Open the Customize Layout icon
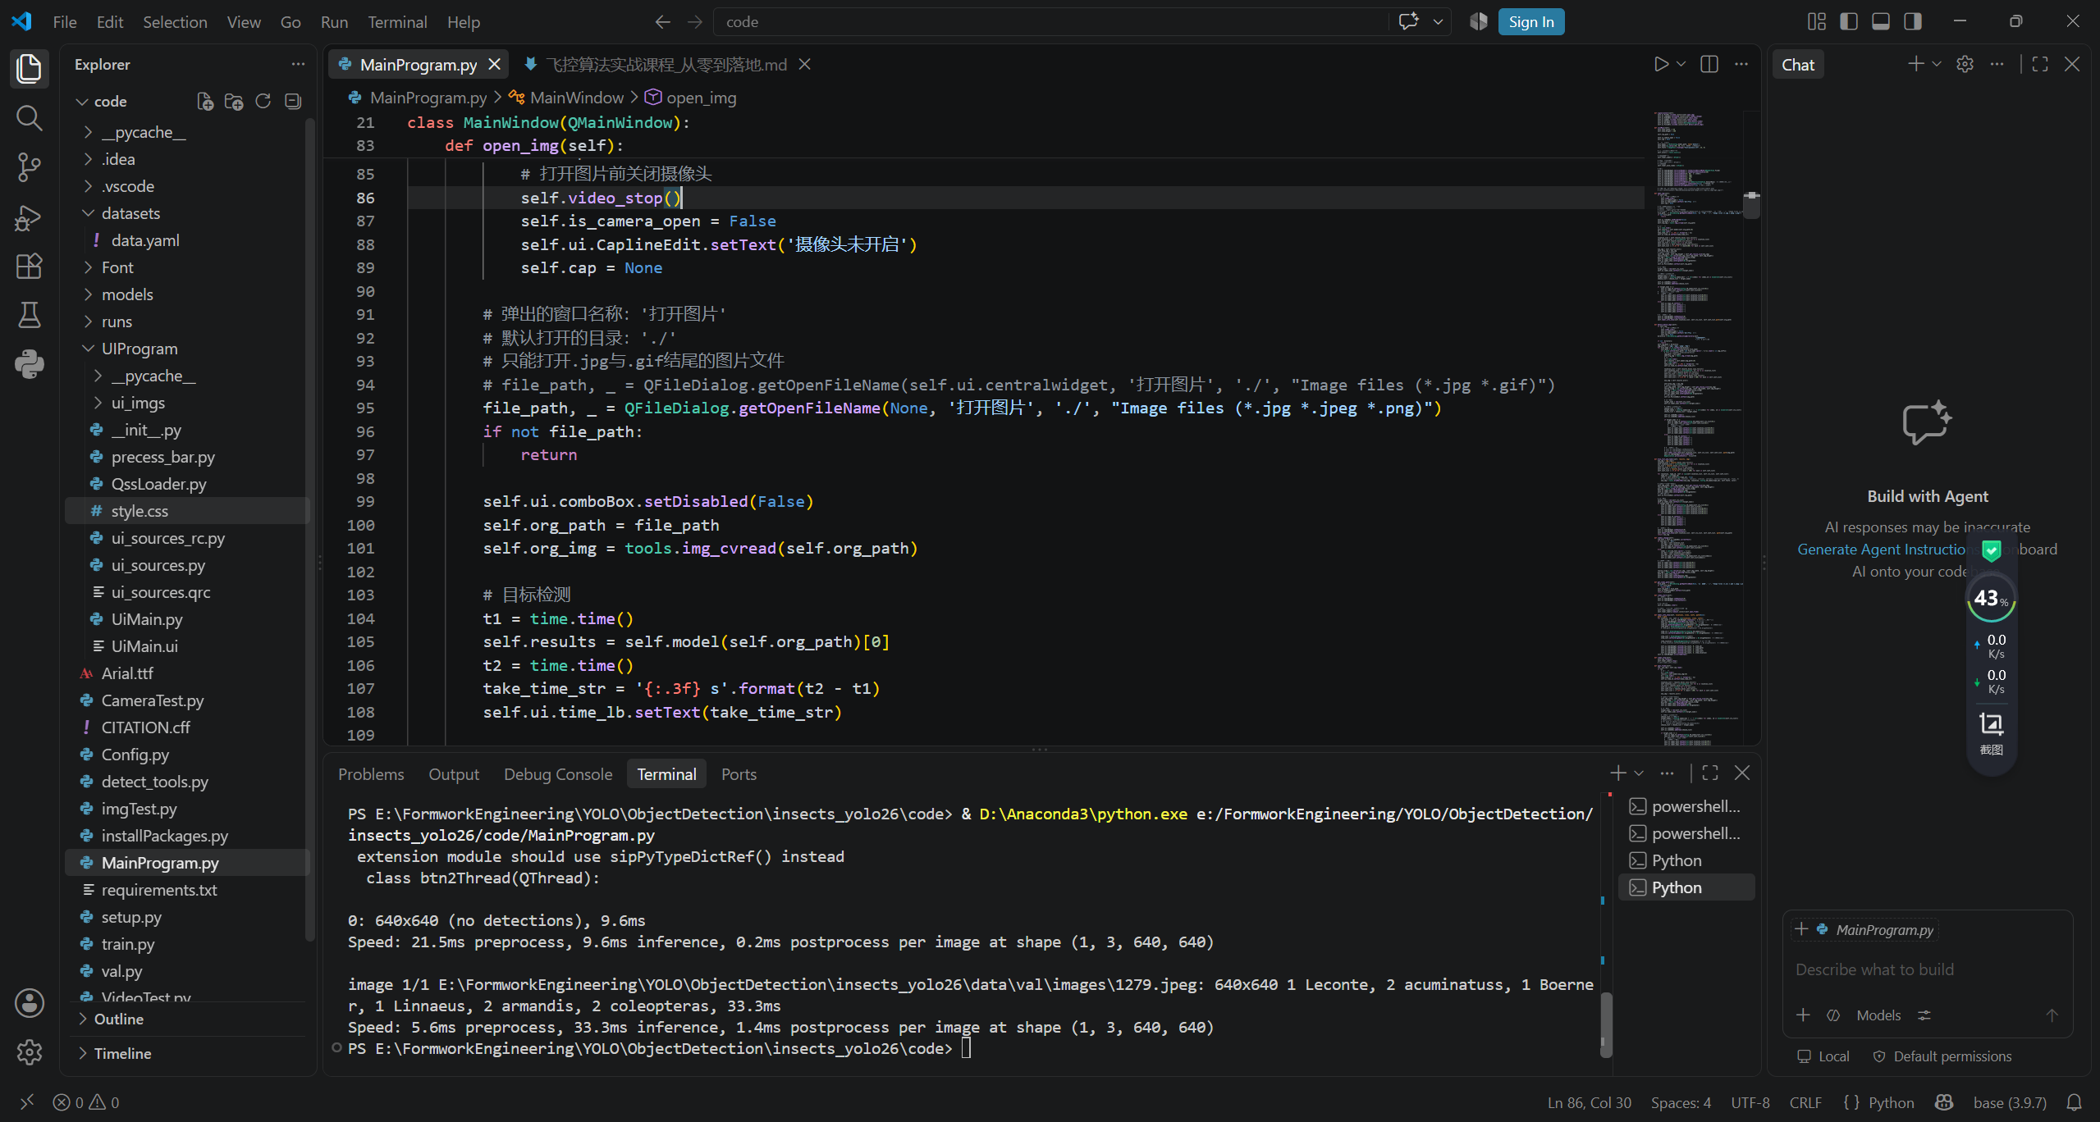2100x1122 pixels. [x=1817, y=22]
